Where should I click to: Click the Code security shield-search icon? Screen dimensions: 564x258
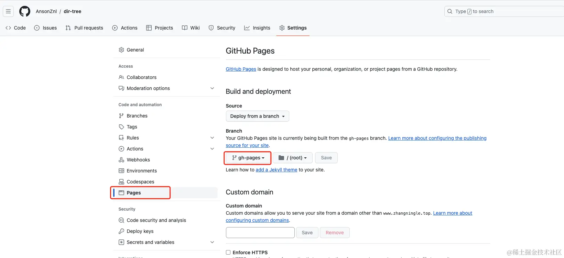(x=121, y=220)
